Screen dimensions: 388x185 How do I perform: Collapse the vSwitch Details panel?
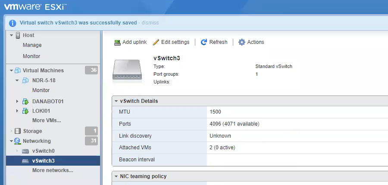[x=116, y=101]
